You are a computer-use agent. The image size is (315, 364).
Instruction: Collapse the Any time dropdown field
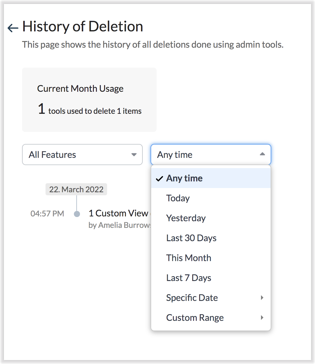(x=211, y=155)
